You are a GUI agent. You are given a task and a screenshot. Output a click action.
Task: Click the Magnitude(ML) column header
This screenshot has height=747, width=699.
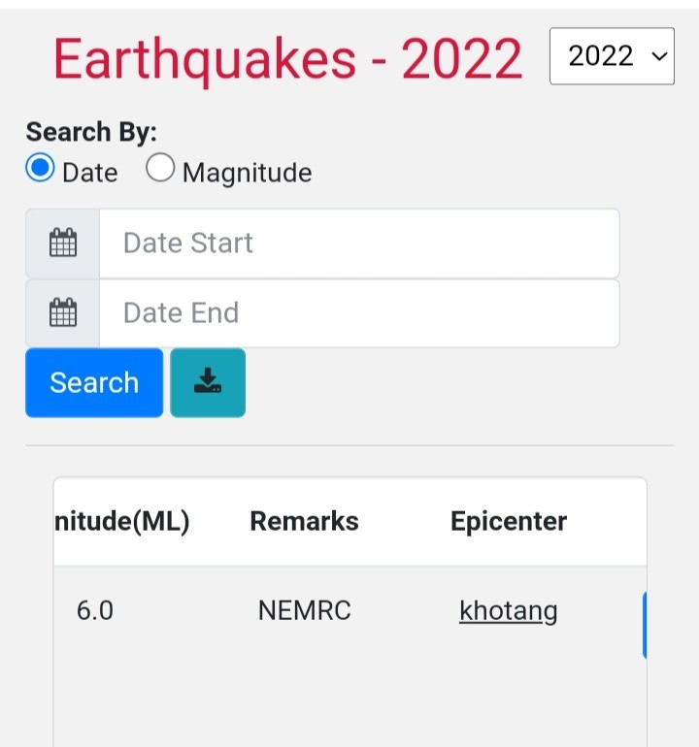[x=122, y=521]
